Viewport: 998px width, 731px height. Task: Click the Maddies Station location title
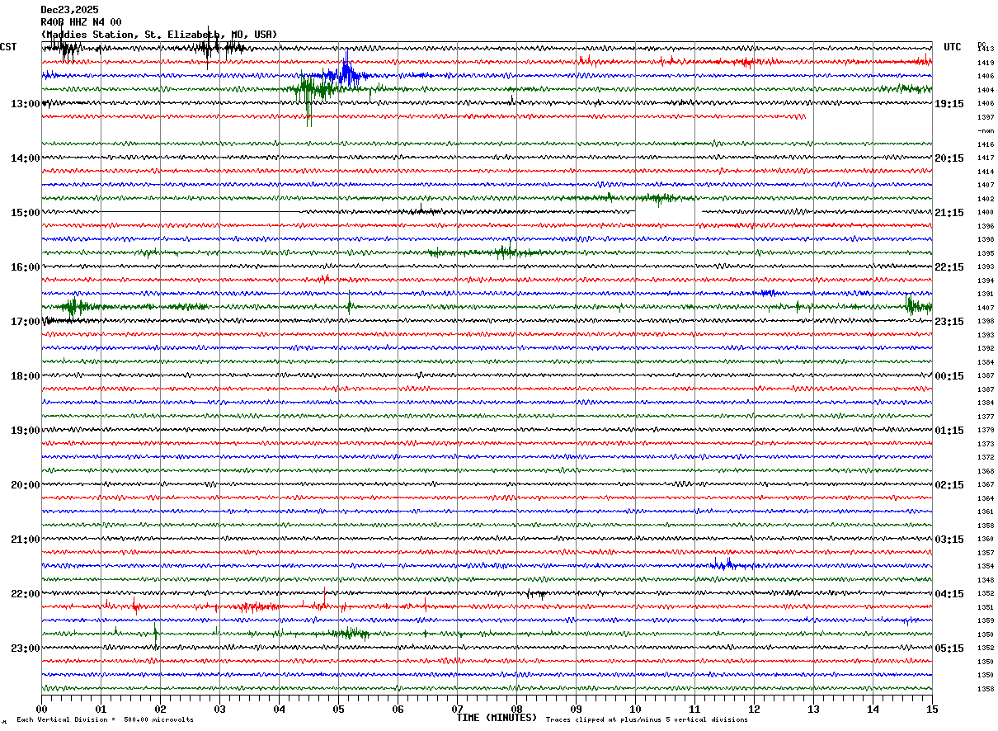(x=158, y=35)
